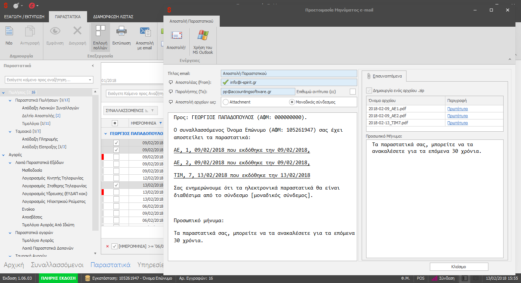This screenshot has height=283, width=521.
Task: Click the Αποστολή! envelope icon
Action: coord(176,36)
